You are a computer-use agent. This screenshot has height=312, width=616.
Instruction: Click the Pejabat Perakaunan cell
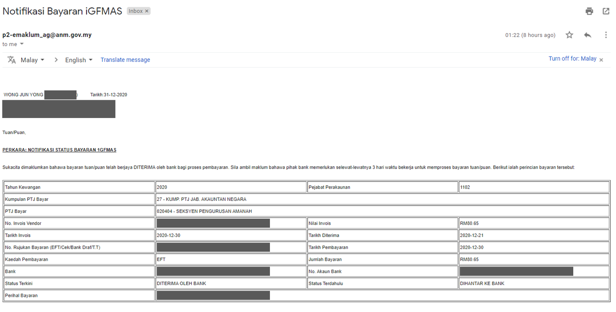pyautogui.click(x=383, y=187)
